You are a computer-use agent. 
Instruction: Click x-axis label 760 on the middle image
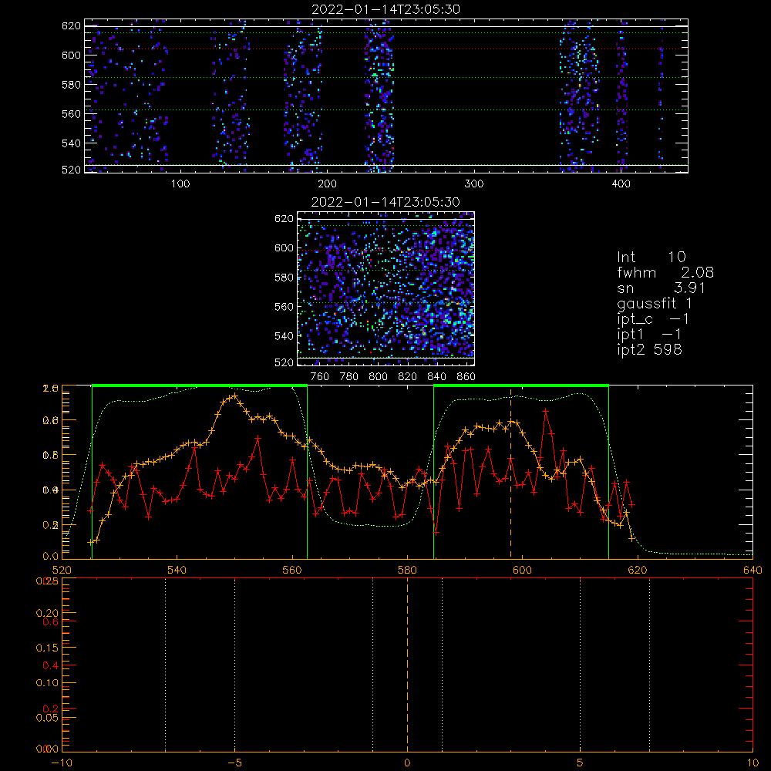point(320,377)
